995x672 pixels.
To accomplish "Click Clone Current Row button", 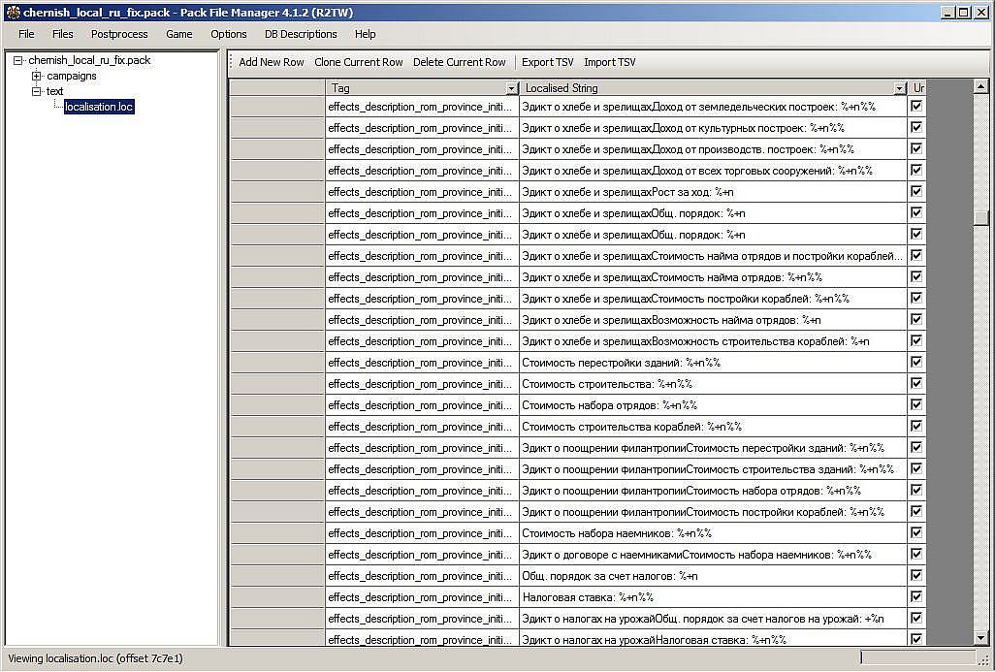I will [x=358, y=62].
